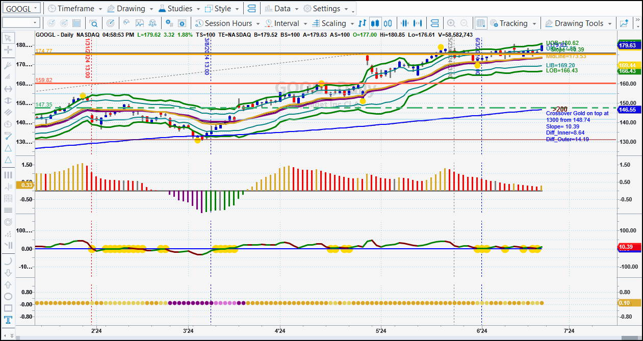
Task: Pick the parallel lines channel tool
Action: (x=8, y=112)
